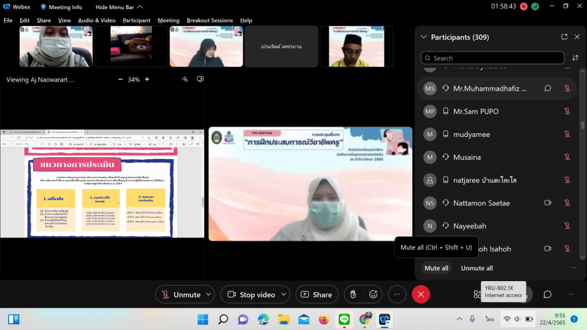Sort the participants list
587x330 pixels.
[575, 58]
